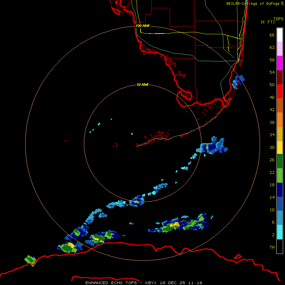Click the legend value 6
Screen dimensions: 285x285
pyautogui.click(x=273, y=222)
